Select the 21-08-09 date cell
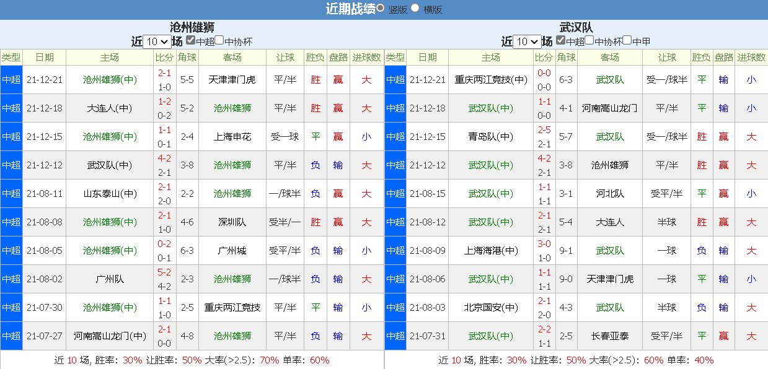The height and width of the screenshot is (369, 768). pos(428,250)
